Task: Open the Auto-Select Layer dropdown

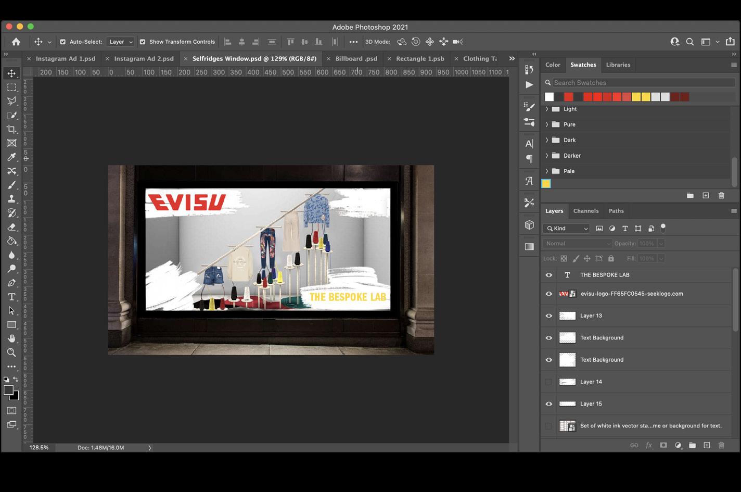Action: [120, 42]
